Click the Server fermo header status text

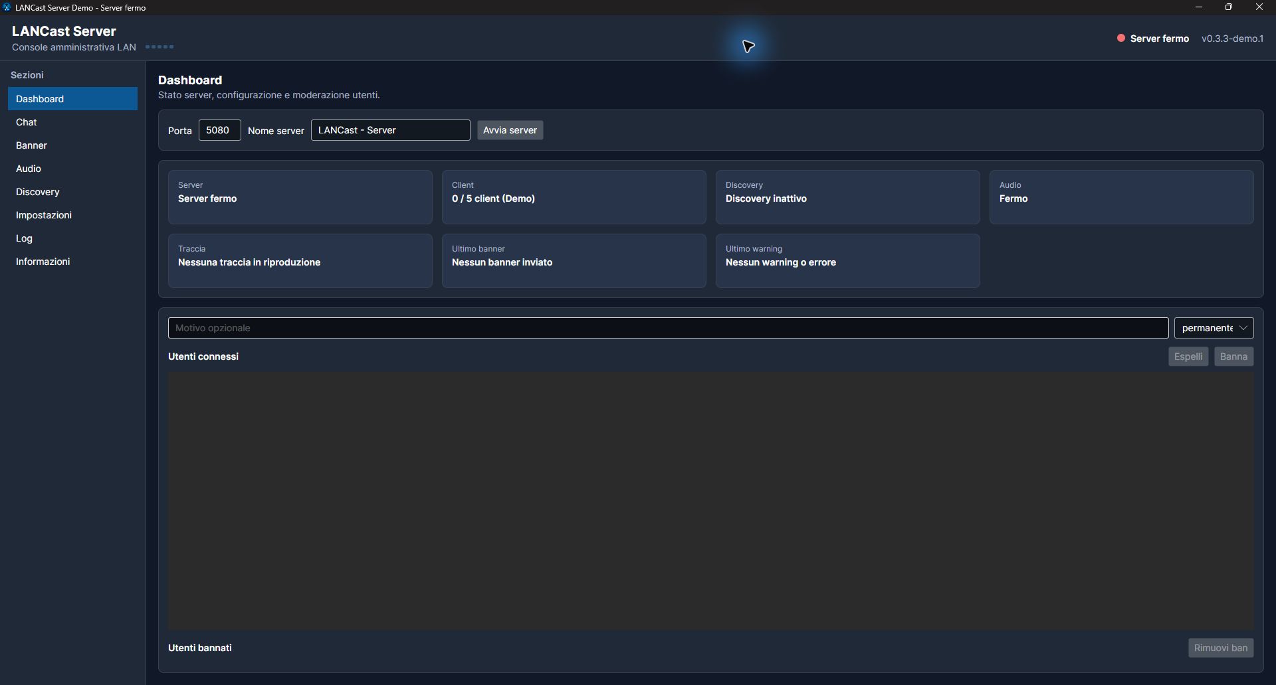pyautogui.click(x=1160, y=38)
